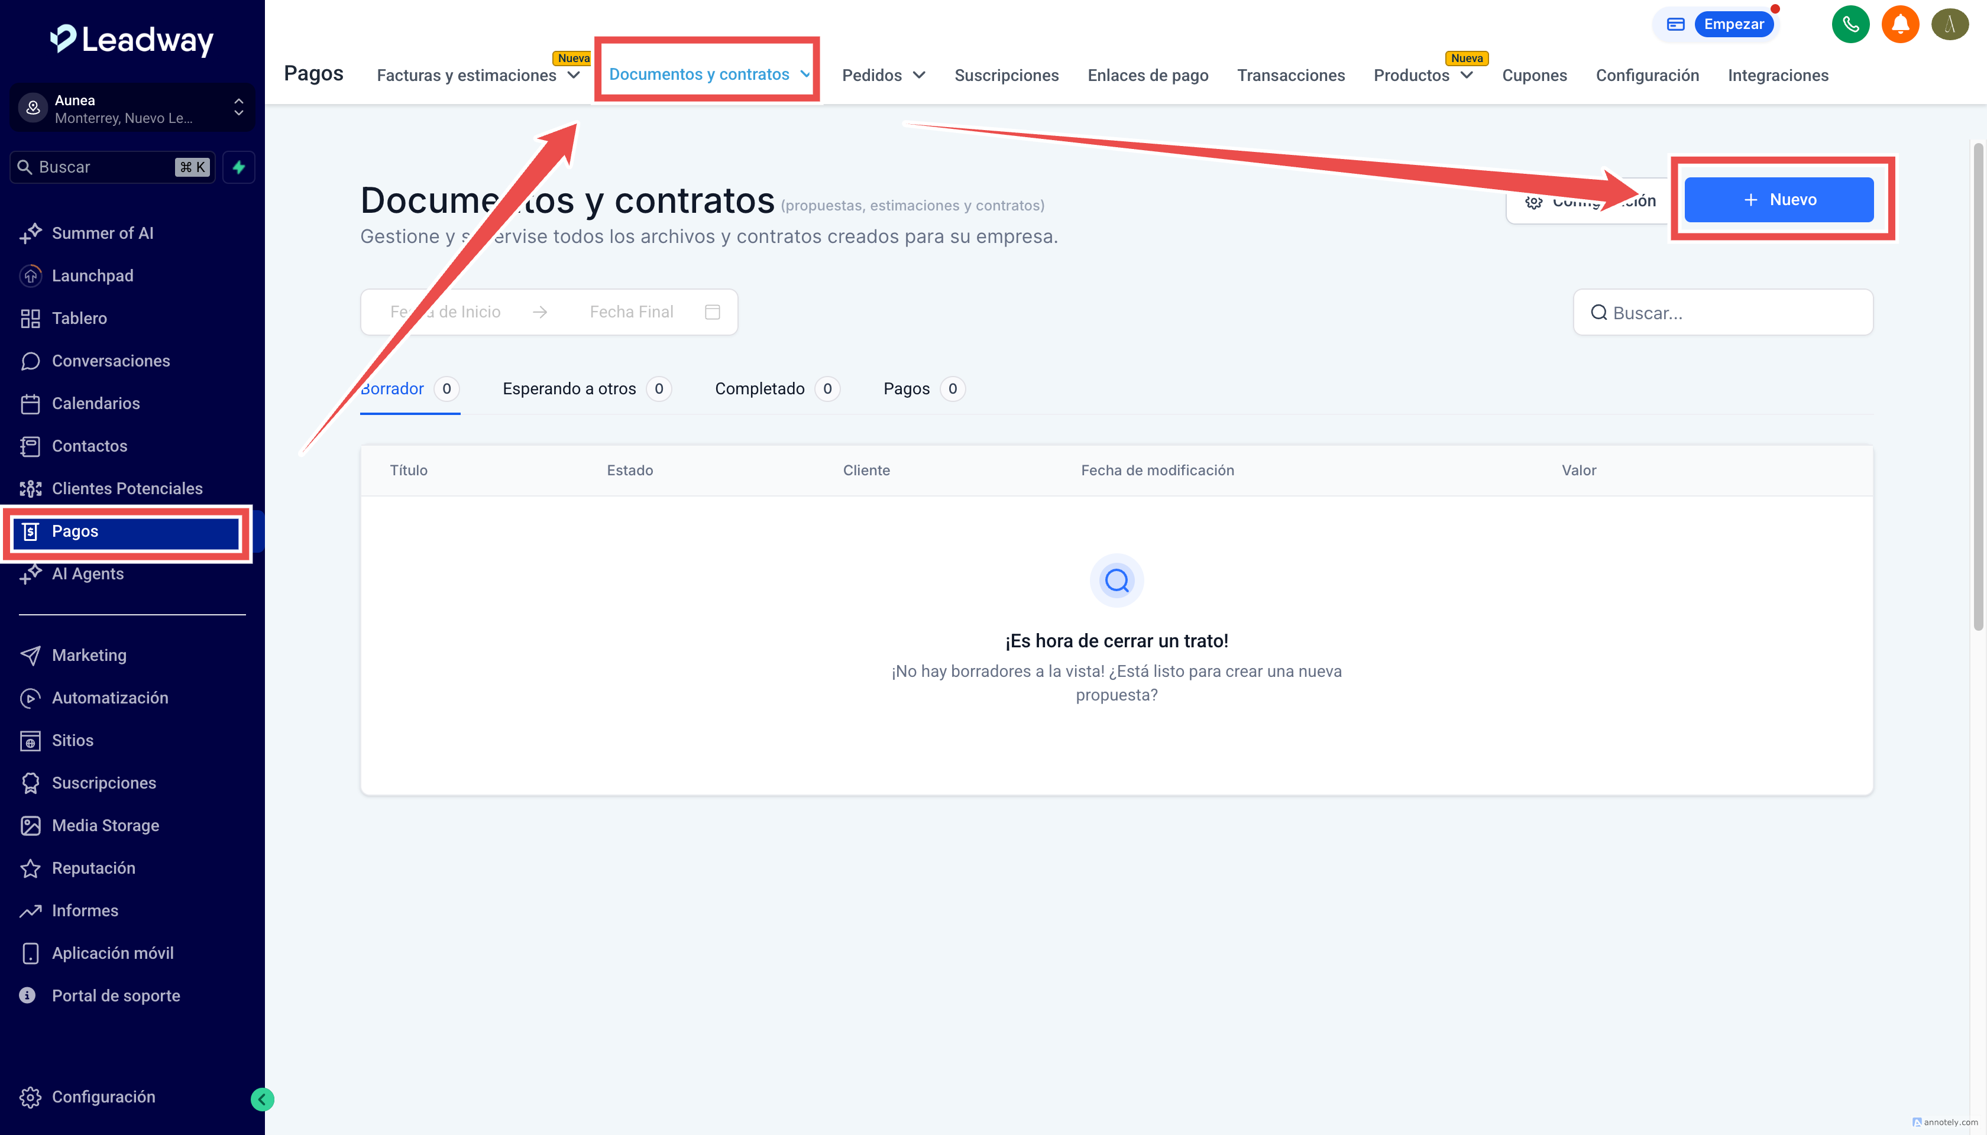Click the Buscar documents search field
This screenshot has height=1135, width=1987.
[x=1723, y=313]
